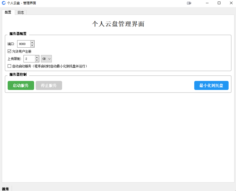The width and height of the screenshot is (236, 191).
Task: Increase port number with up arrow
Action: coord(32,42)
